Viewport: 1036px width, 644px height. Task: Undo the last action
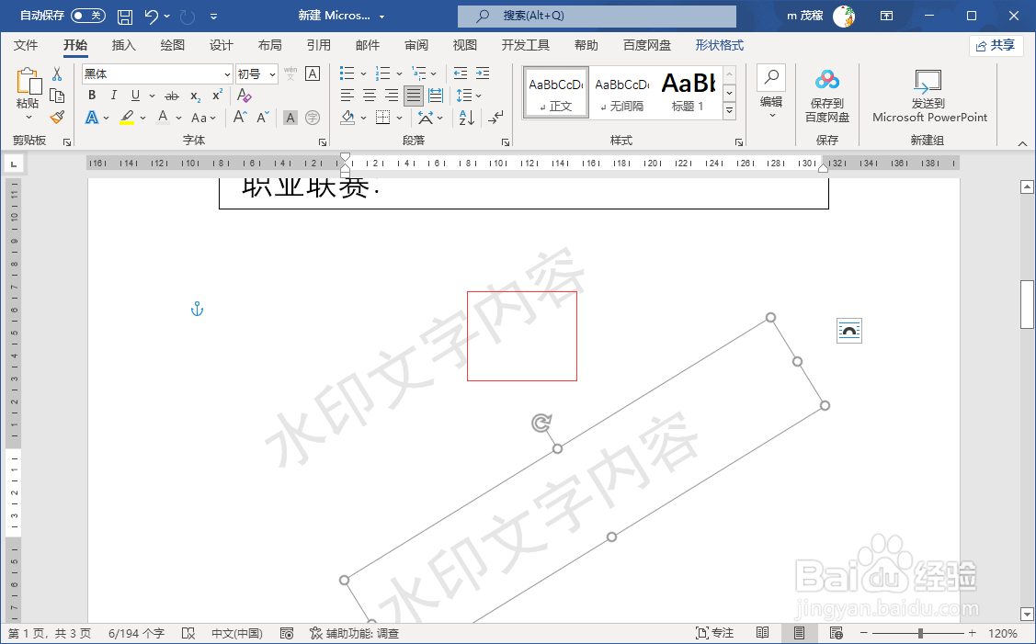tap(152, 16)
